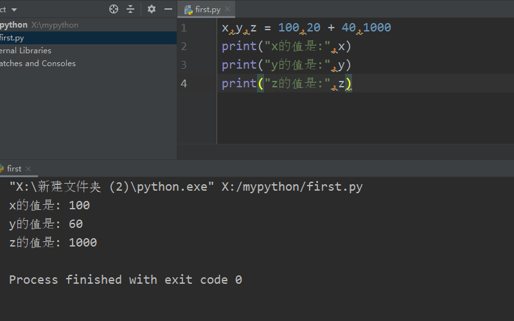Expand the Project view dropdown arrow
The width and height of the screenshot is (514, 321).
click(14, 10)
